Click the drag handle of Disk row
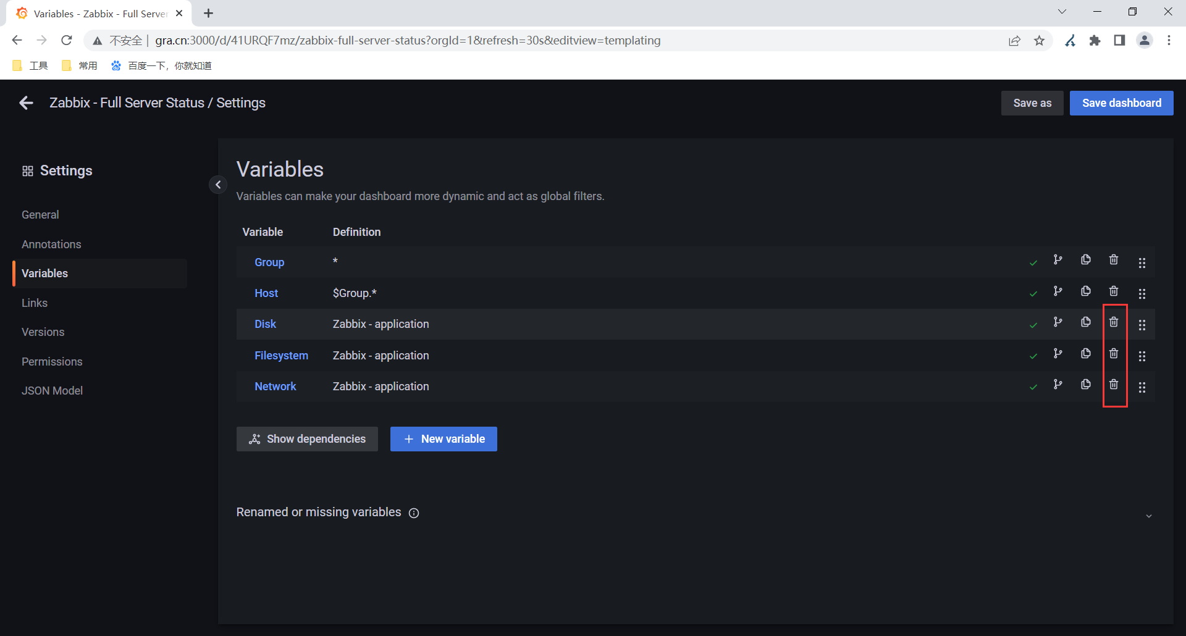This screenshot has height=636, width=1186. tap(1142, 325)
